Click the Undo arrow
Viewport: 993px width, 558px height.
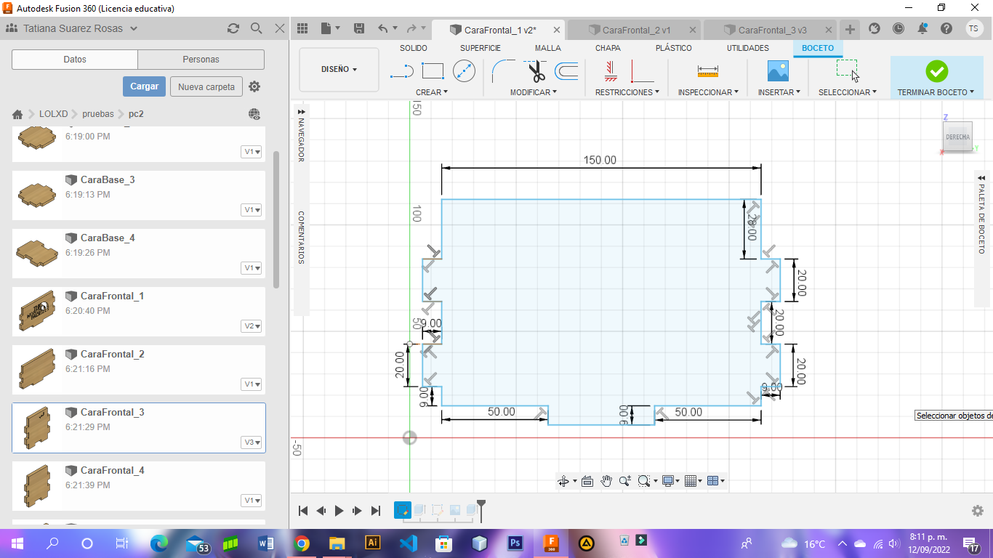pyautogui.click(x=383, y=28)
